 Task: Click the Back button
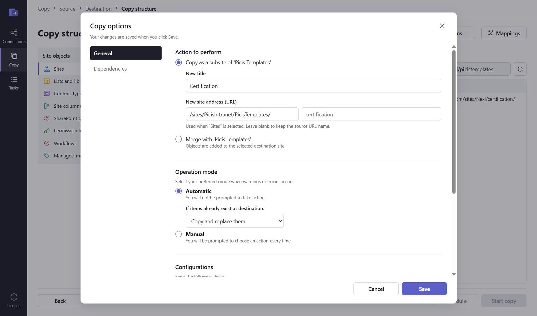coord(60,301)
